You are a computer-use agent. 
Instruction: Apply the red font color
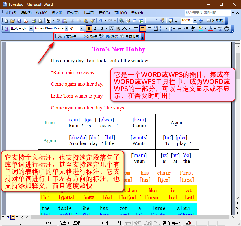click(x=210, y=29)
